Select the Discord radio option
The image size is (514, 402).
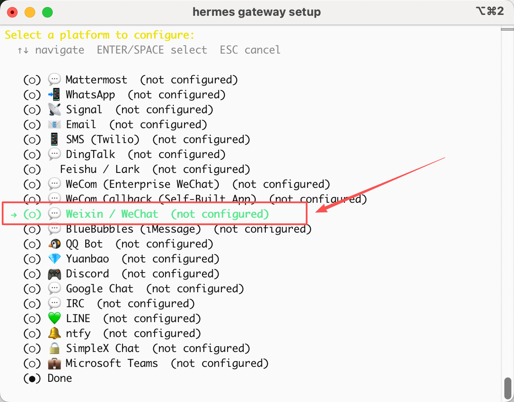coord(32,274)
